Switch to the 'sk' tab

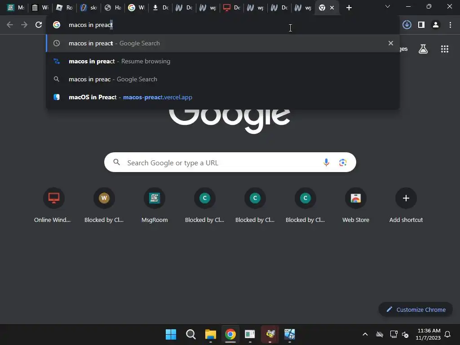pos(88,8)
